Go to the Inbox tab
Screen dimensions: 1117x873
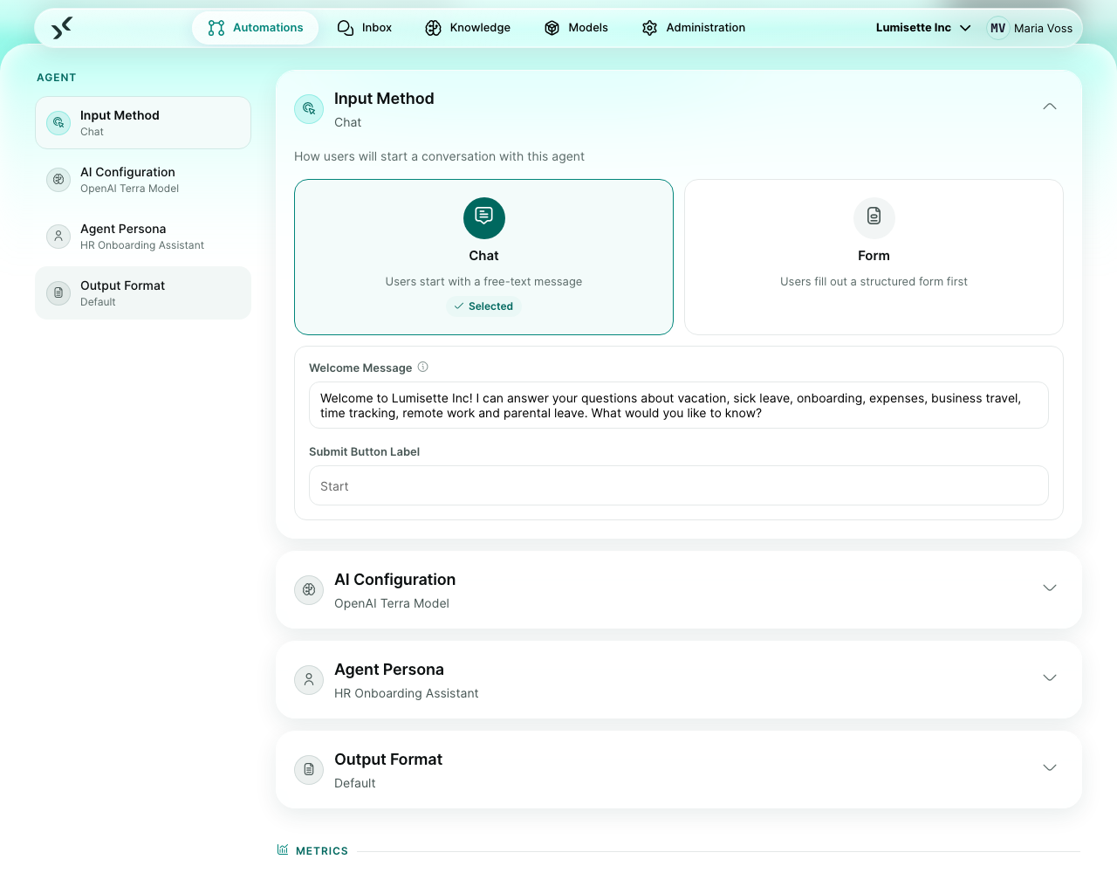pos(365,28)
